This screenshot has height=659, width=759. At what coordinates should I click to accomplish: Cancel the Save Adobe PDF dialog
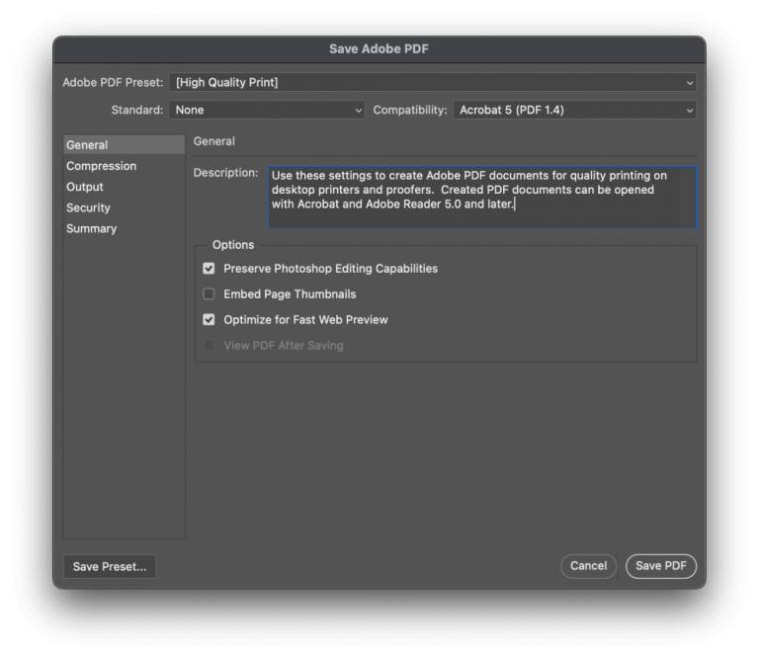point(588,566)
